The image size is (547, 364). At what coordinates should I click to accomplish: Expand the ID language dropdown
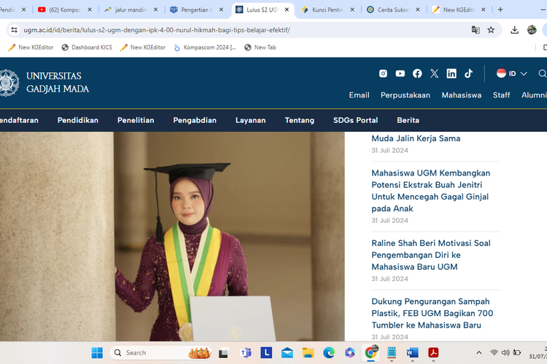(512, 74)
